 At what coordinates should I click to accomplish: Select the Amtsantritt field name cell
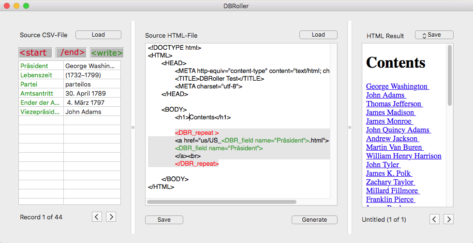41,93
